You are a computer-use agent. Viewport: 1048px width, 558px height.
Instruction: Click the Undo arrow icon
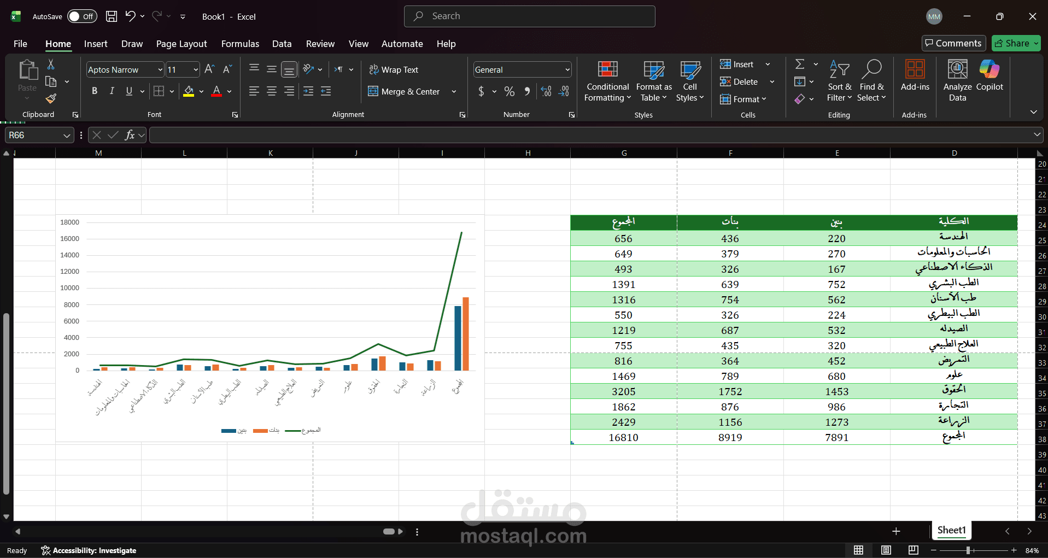pyautogui.click(x=130, y=16)
